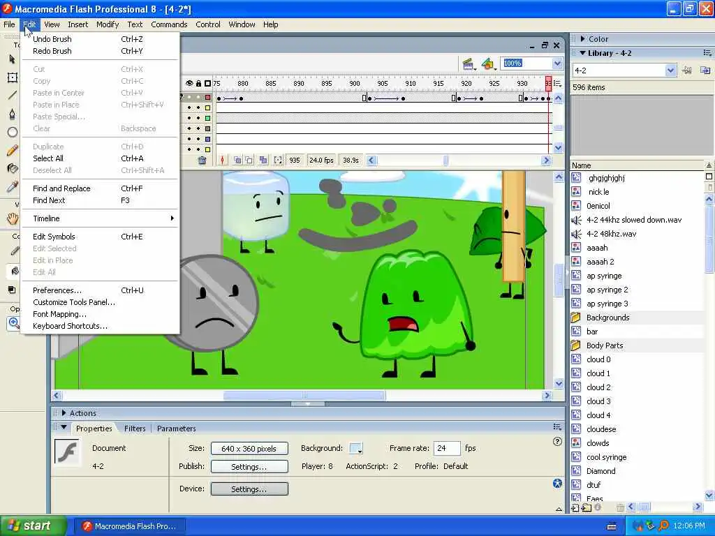This screenshot has width=715, height=536.
Task: Click the timeline horizontal scrollbar thumb
Action: tap(445, 161)
